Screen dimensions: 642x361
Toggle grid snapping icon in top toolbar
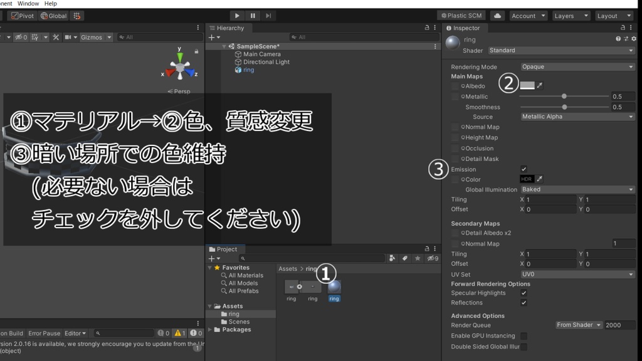pos(77,16)
